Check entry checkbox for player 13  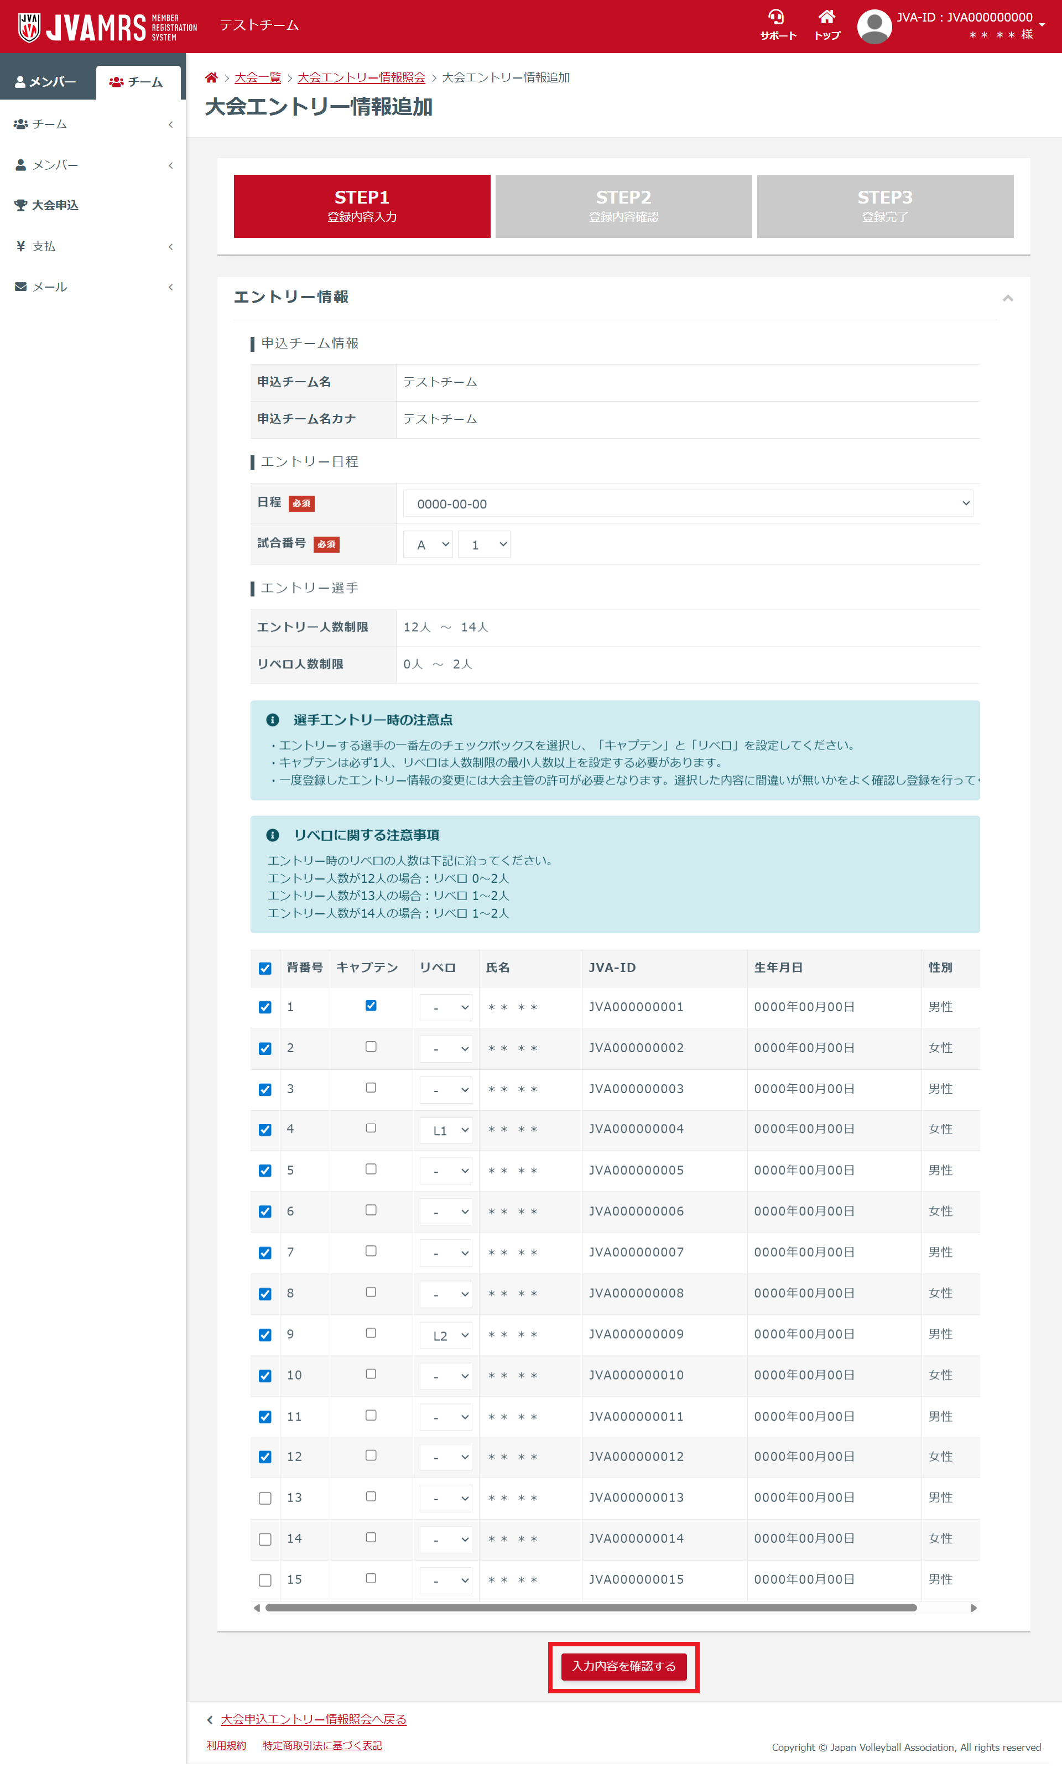[265, 1498]
